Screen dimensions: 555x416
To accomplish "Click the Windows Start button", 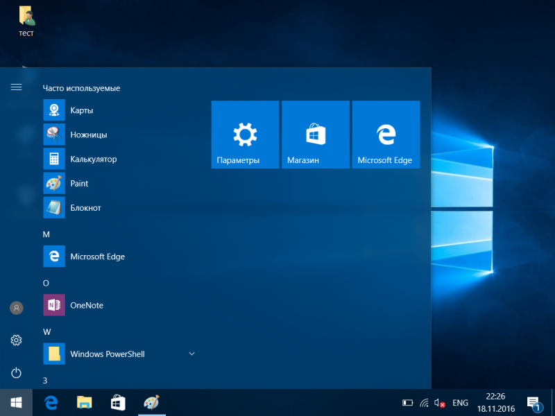I will tap(16, 403).
